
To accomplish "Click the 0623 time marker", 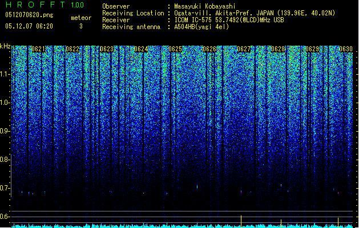I will 107,49.
